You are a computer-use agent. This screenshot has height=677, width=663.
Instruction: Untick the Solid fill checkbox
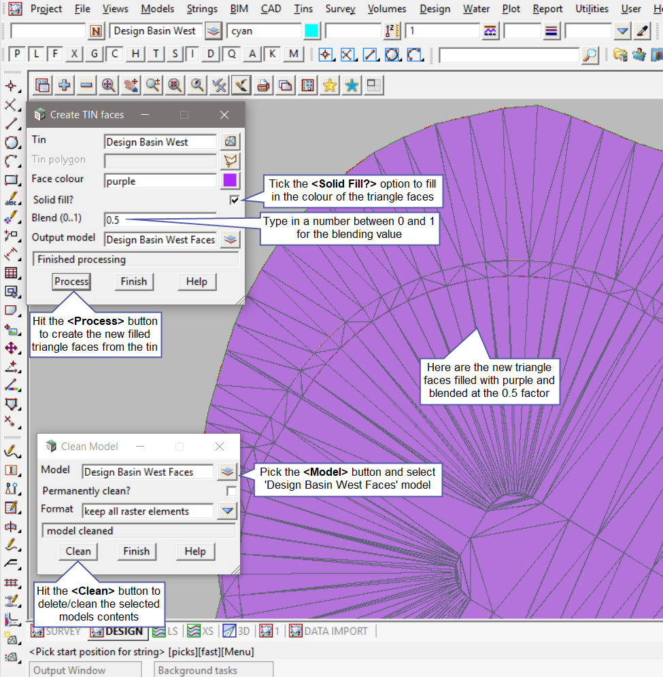pos(235,199)
